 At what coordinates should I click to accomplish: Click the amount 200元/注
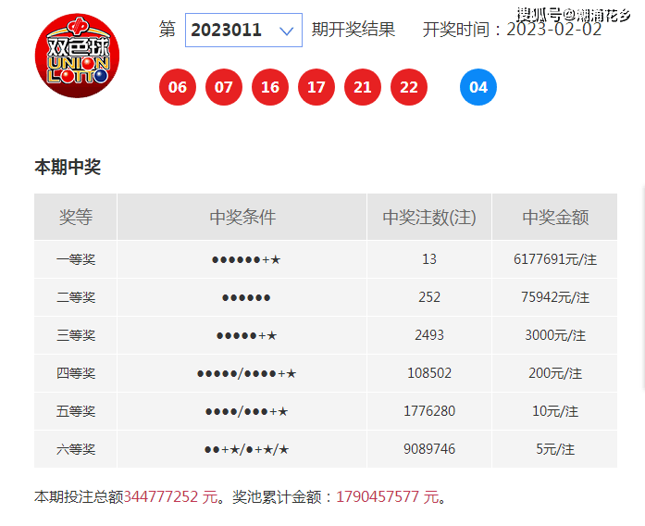pos(555,373)
